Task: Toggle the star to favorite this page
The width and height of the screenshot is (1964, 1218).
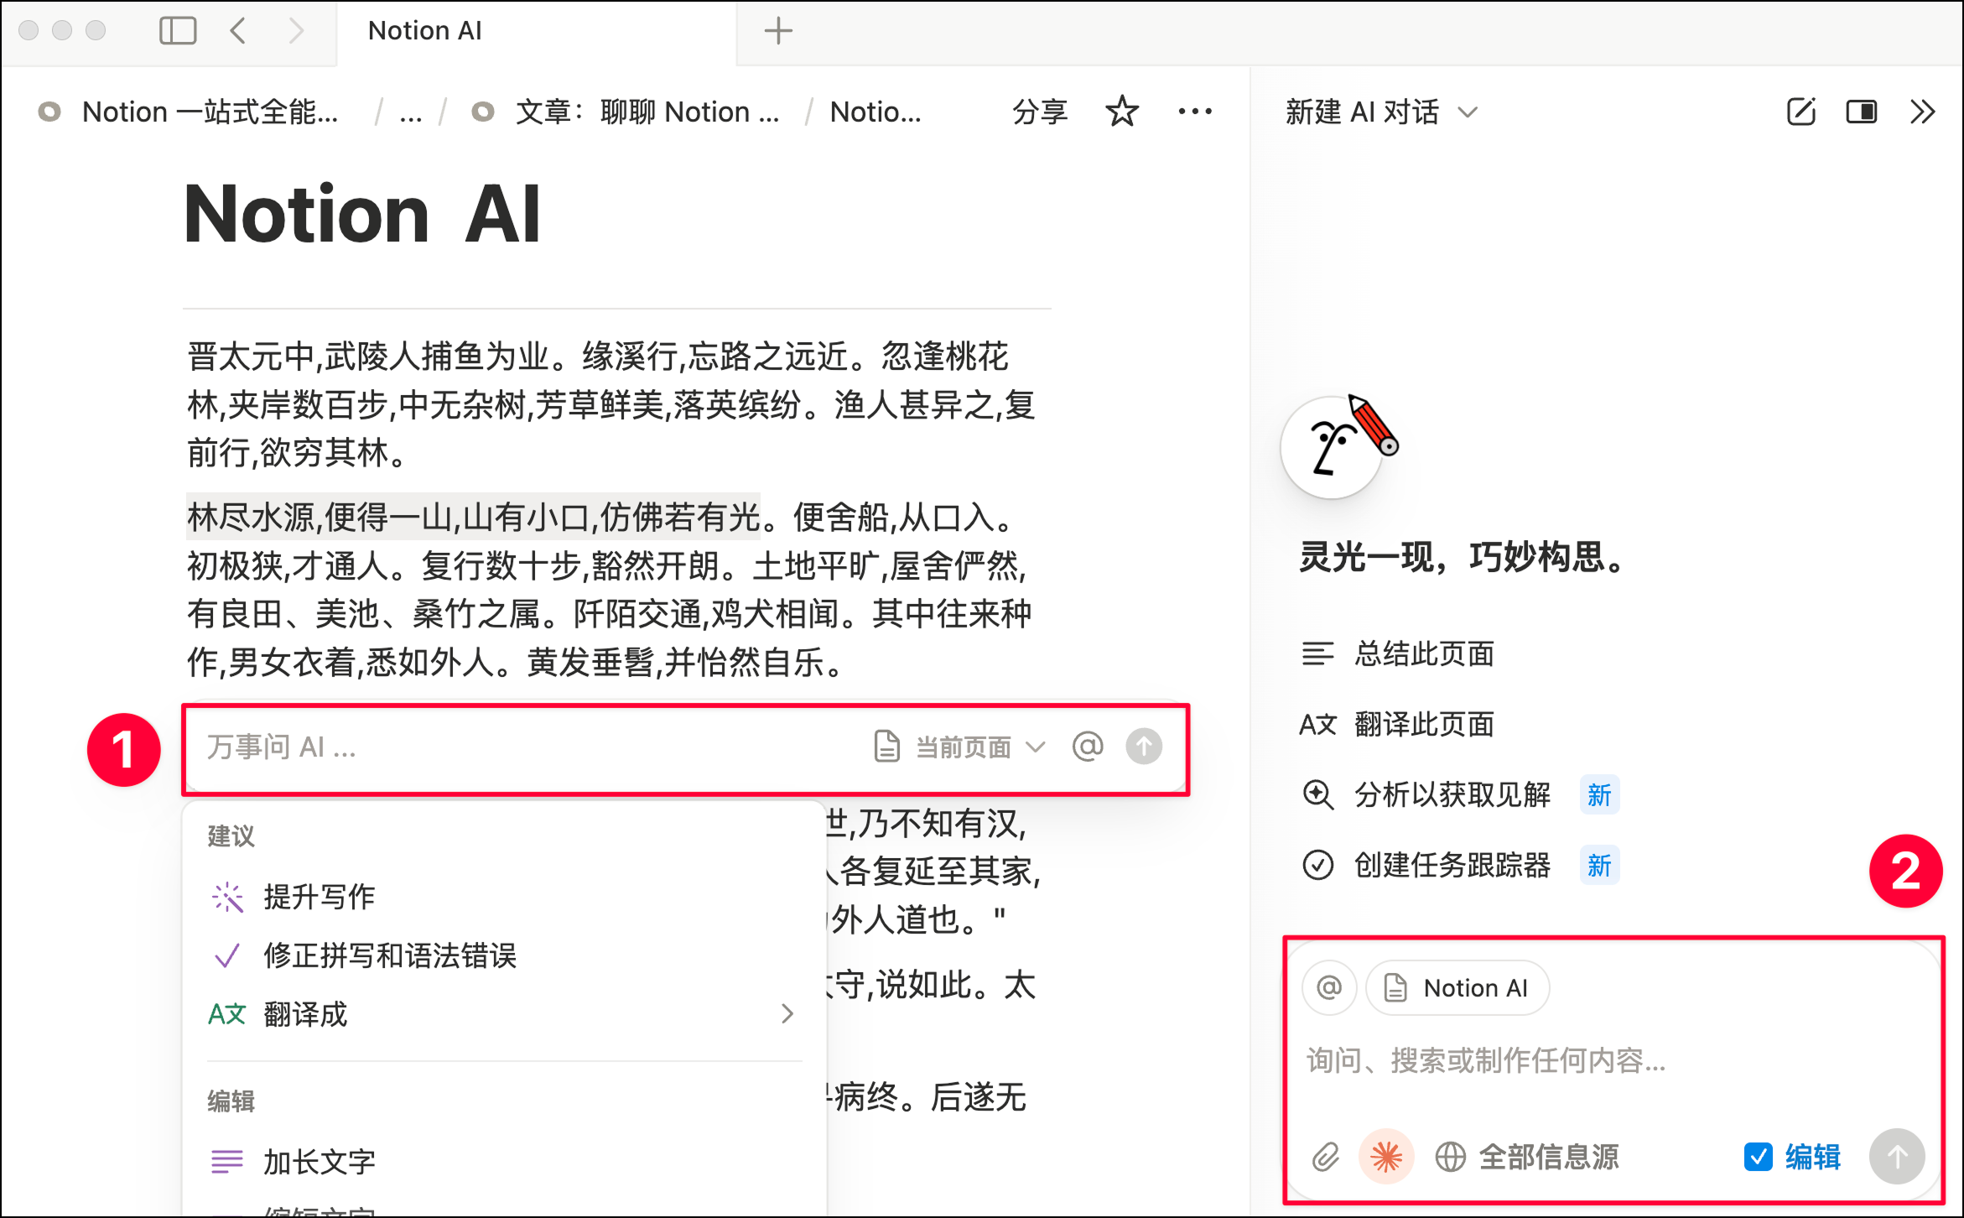Action: [1121, 111]
